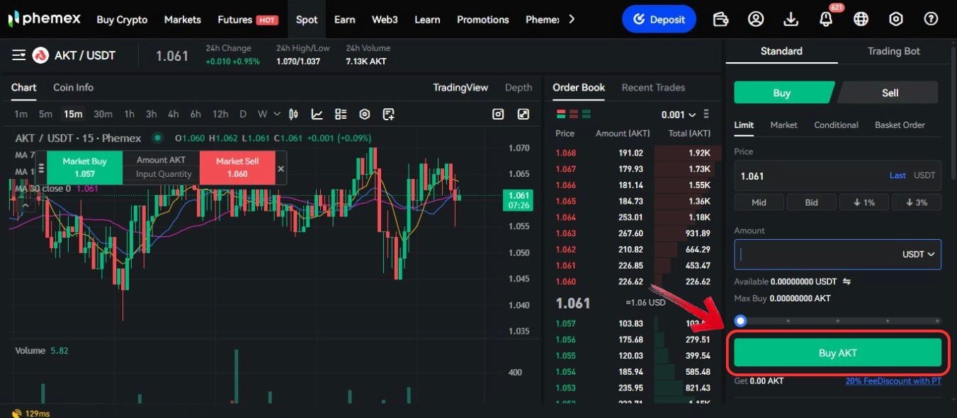Click the latency signal icon in status bar
957x418 pixels.
[16, 413]
